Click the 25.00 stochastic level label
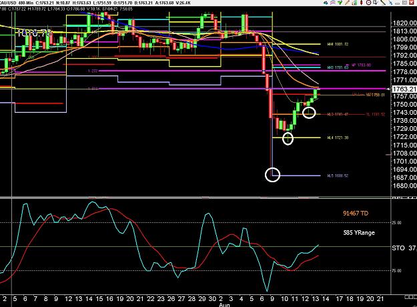 point(396,223)
